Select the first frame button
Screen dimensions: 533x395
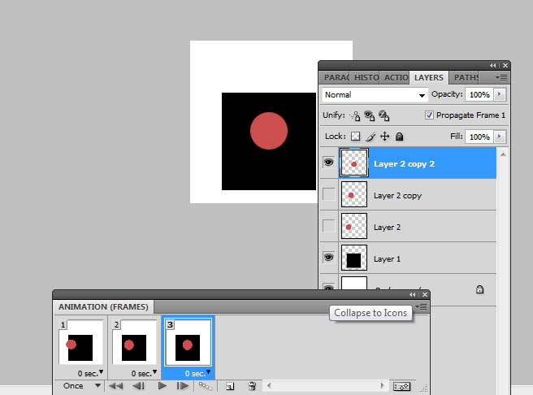115,386
